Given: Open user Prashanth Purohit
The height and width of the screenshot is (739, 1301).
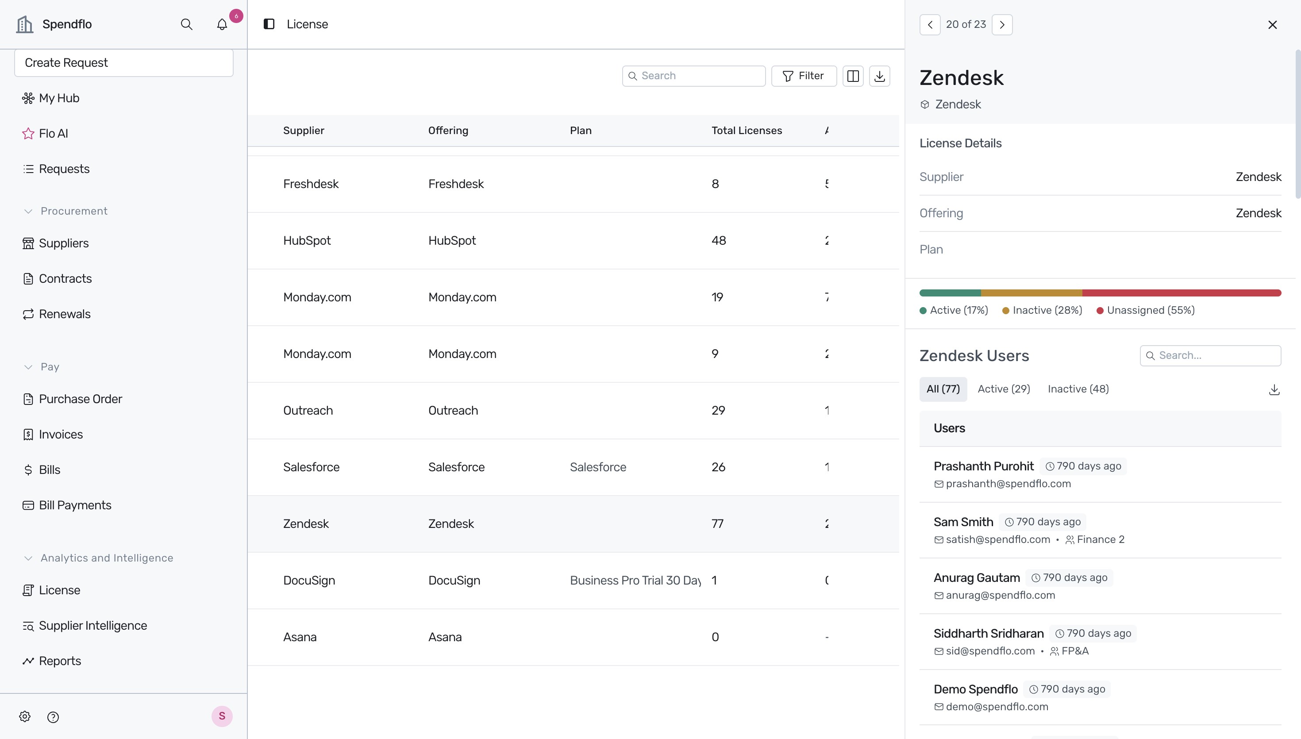Looking at the screenshot, I should [x=1100, y=474].
